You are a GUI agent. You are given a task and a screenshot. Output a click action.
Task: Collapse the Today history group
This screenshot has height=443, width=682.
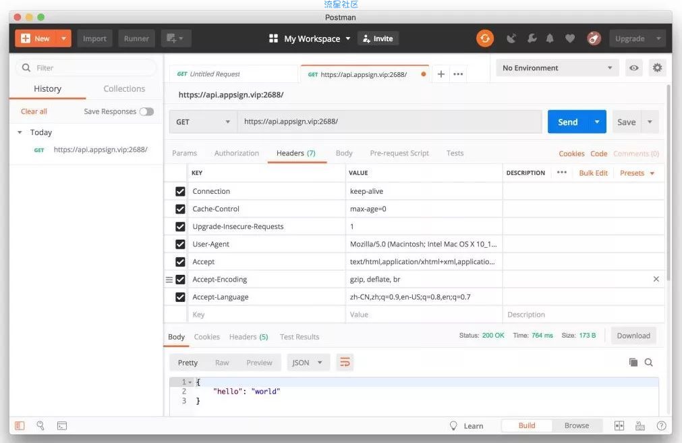[20, 132]
